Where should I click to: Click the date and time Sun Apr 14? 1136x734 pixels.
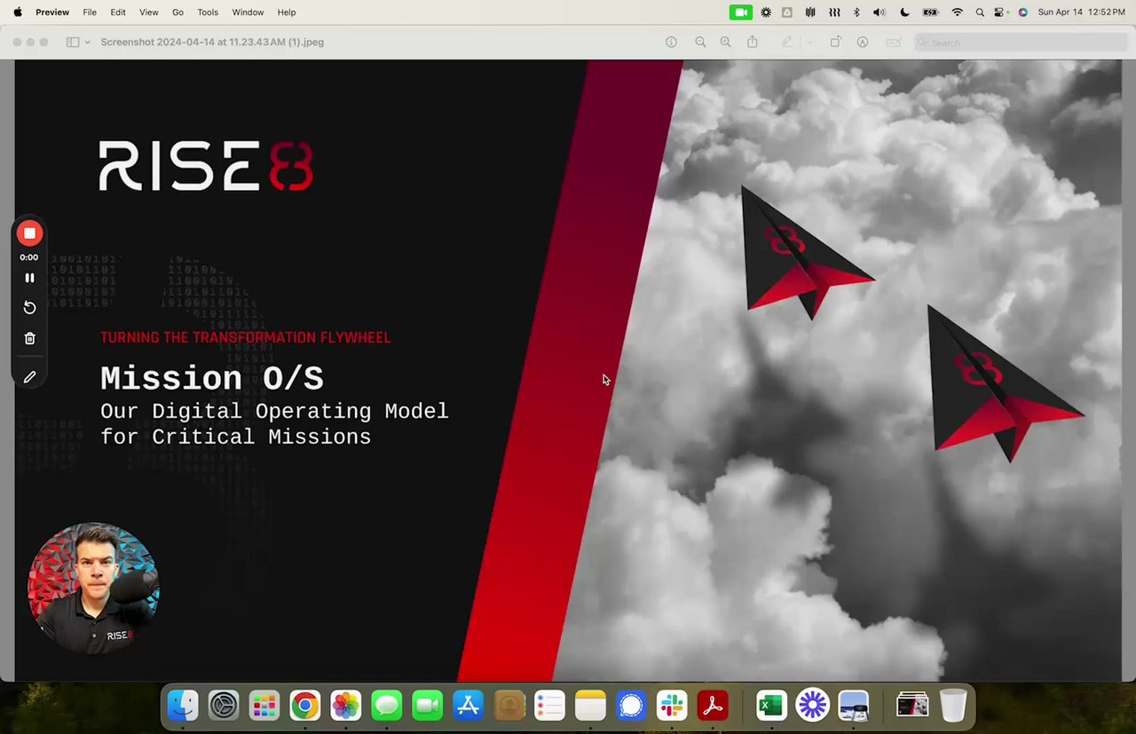point(1081,12)
